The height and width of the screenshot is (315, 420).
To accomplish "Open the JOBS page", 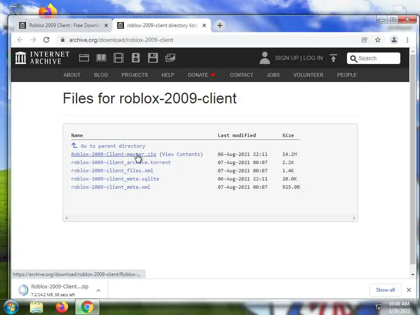I will 273,75.
